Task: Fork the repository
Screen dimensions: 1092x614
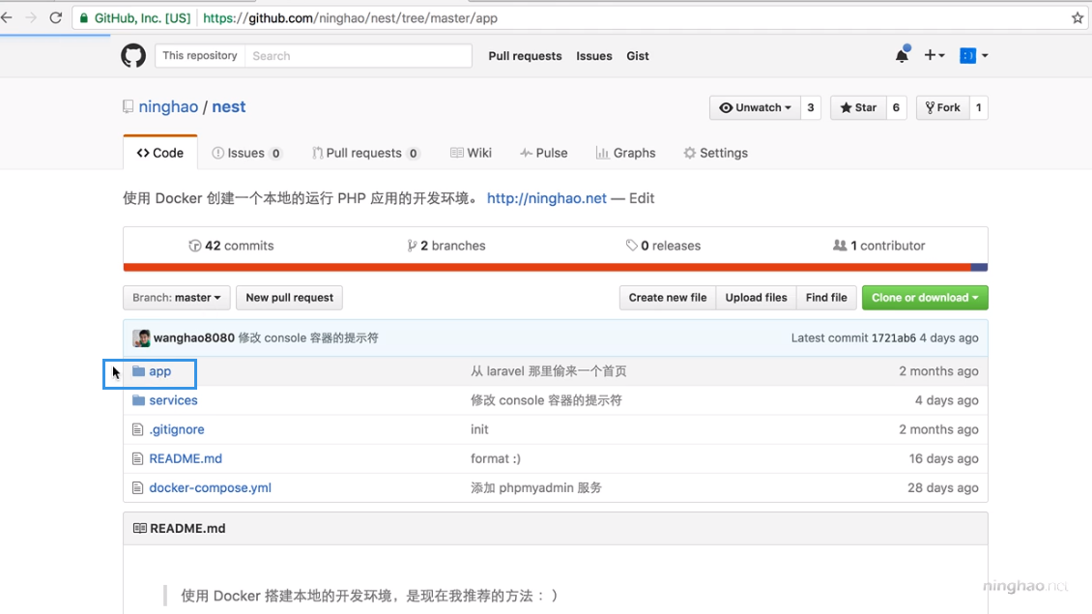Action: point(942,107)
